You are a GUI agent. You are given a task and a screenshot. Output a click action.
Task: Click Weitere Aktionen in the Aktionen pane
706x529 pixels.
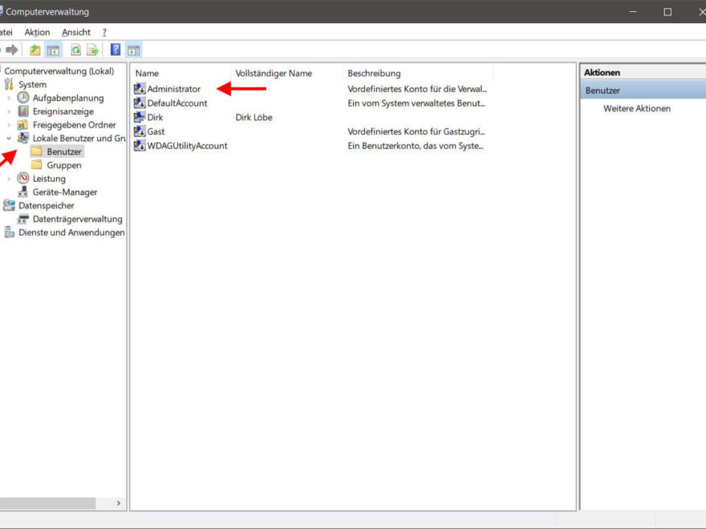click(637, 108)
